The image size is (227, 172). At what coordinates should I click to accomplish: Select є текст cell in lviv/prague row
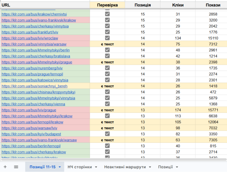tap(107, 110)
